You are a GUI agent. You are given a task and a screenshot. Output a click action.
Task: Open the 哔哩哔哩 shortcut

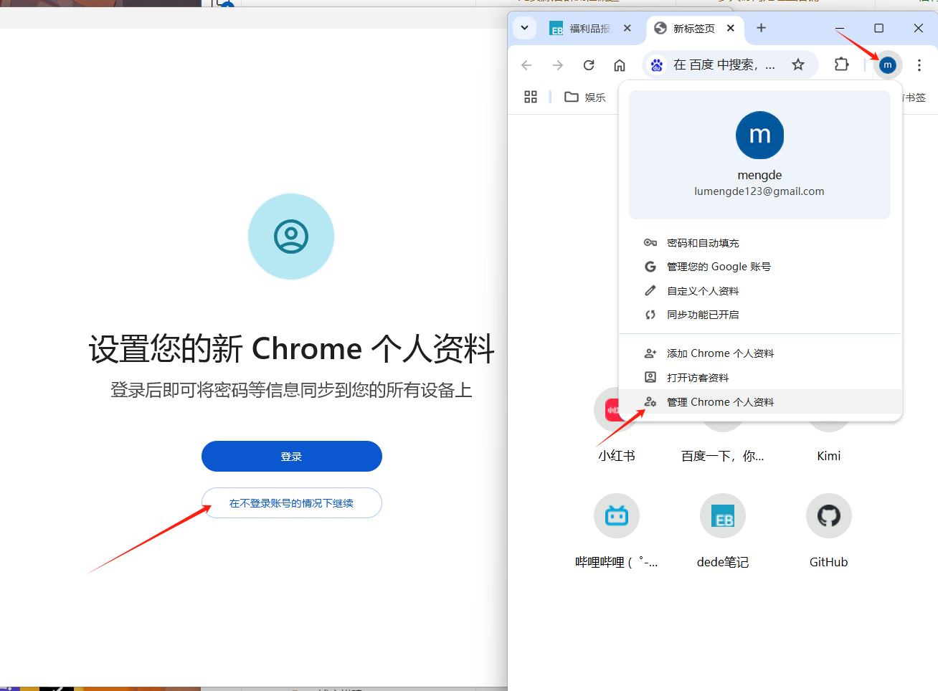coord(616,515)
